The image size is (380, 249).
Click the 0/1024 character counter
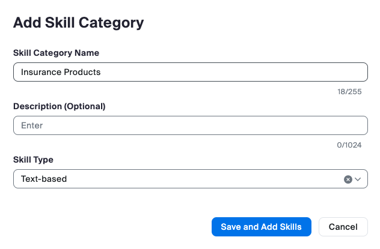[x=349, y=145]
